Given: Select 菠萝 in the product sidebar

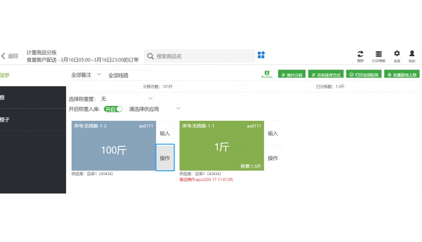Looking at the screenshot, I should (x=5, y=75).
